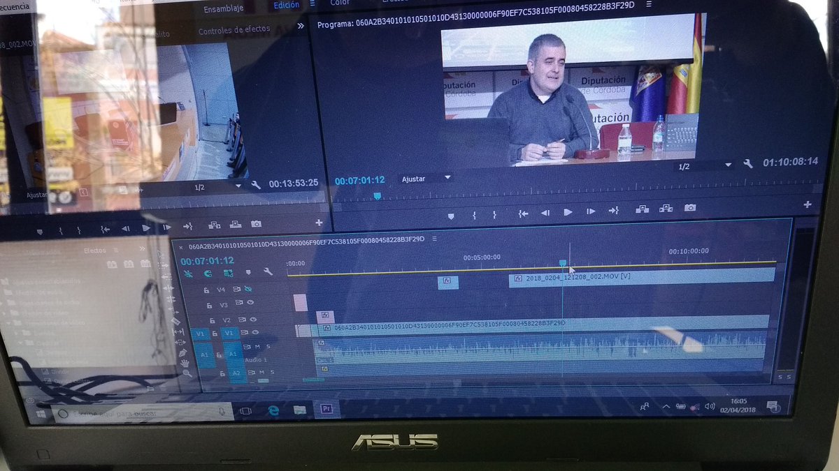
Task: Toggle A1 source patching button
Action: coord(204,354)
